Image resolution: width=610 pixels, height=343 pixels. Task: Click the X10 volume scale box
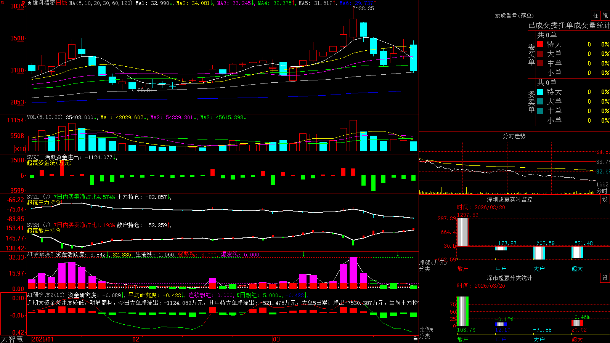pos(20,149)
